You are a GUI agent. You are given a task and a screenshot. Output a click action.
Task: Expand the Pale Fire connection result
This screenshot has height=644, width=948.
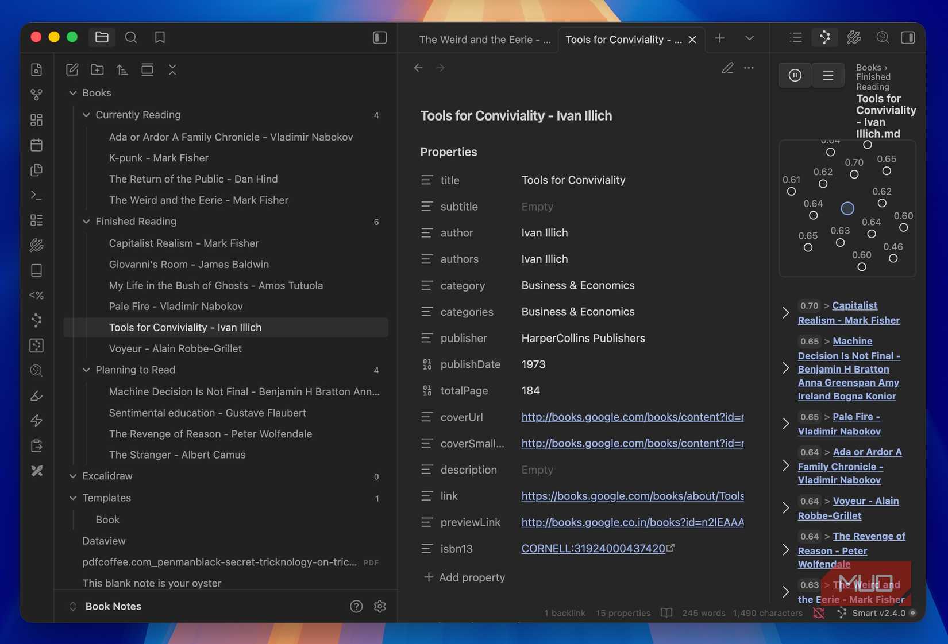tap(785, 424)
